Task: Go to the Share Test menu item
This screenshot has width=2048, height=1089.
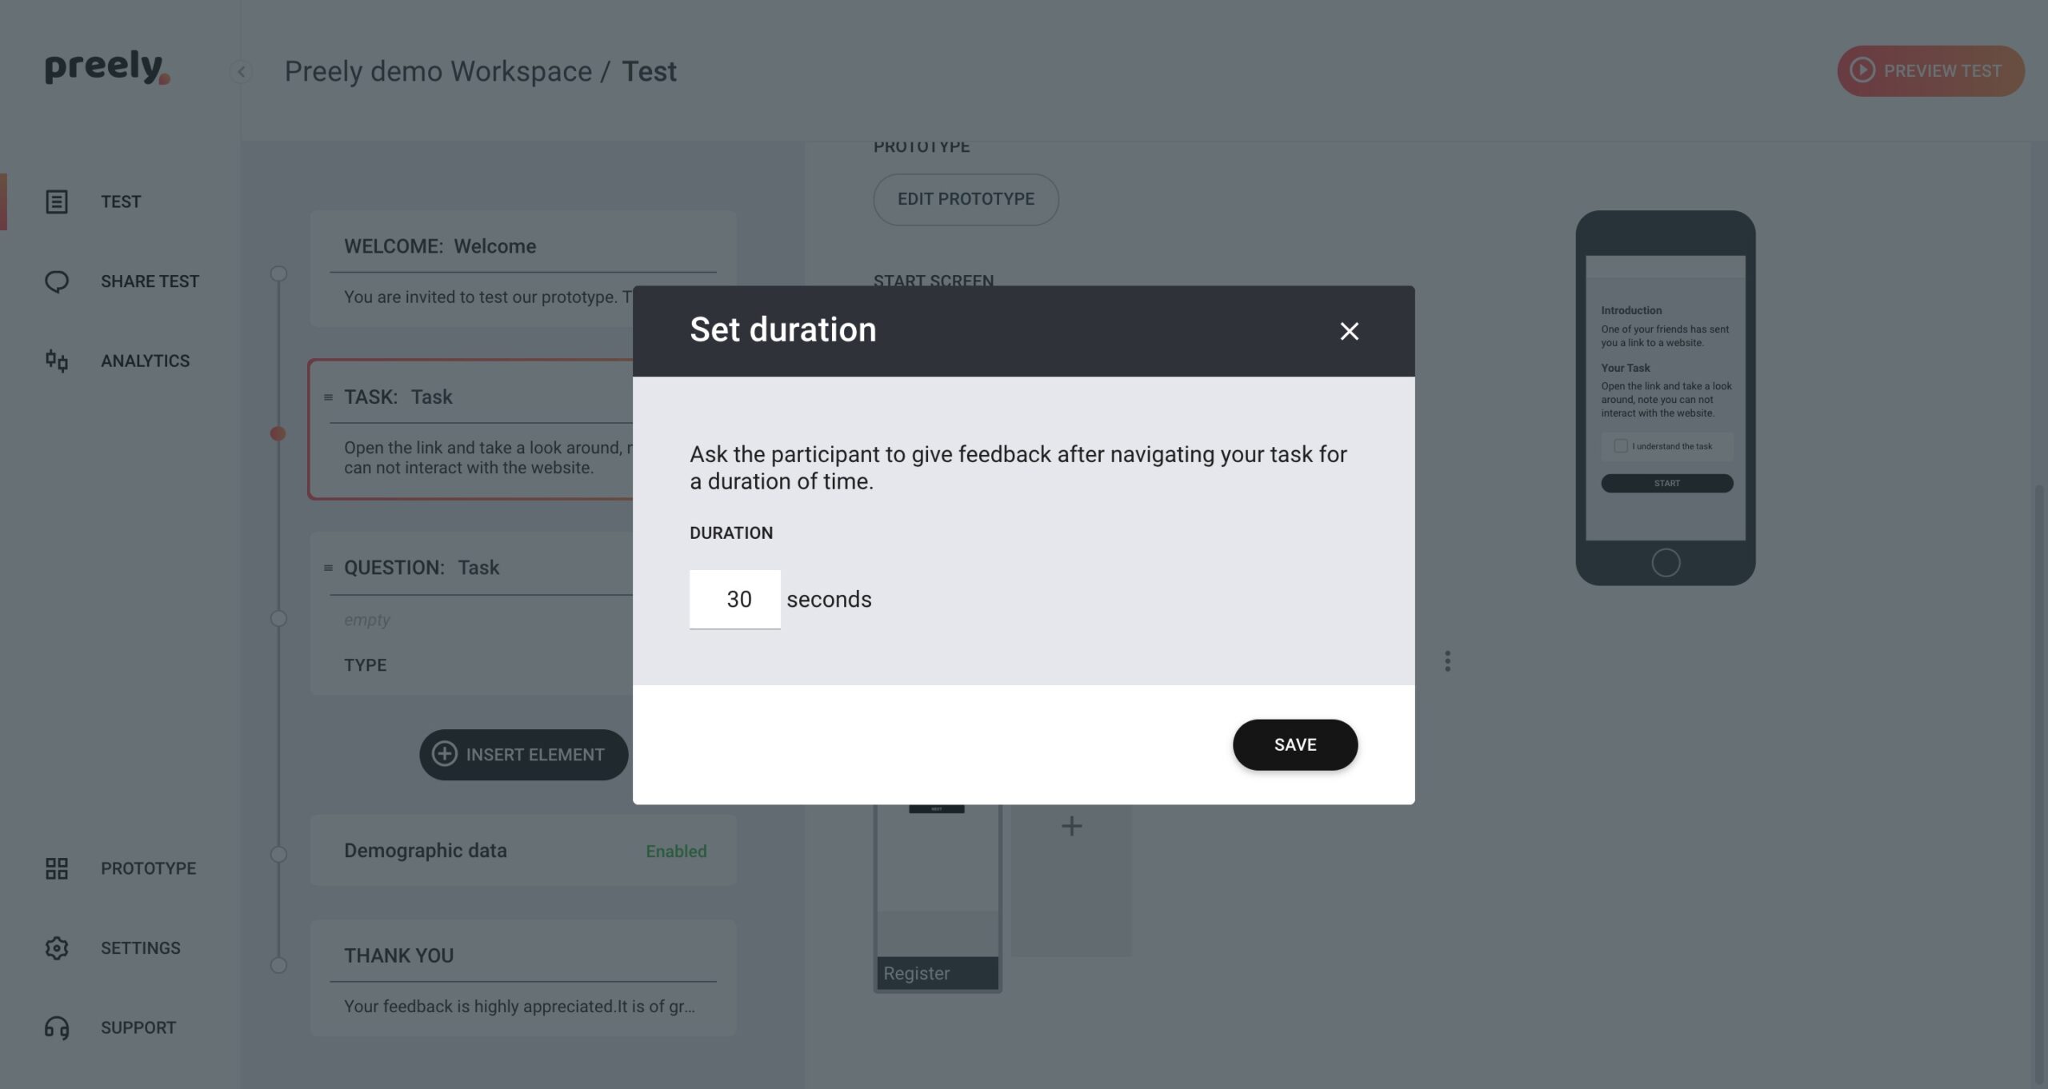Action: [x=150, y=281]
